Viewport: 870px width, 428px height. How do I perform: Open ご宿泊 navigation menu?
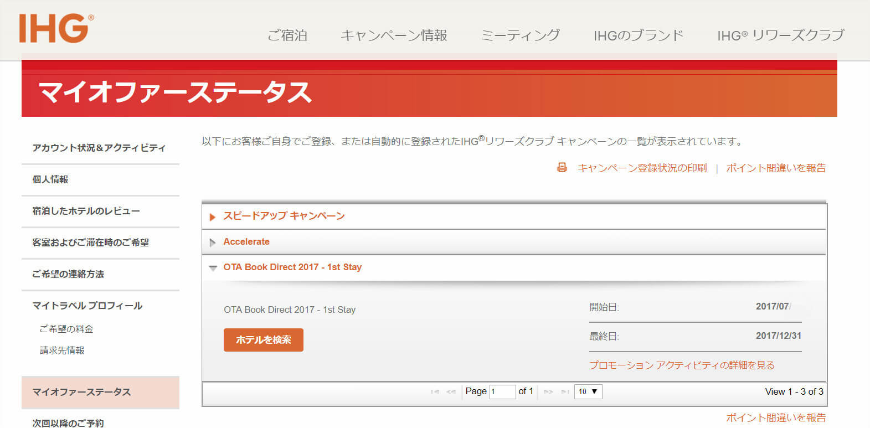287,35
